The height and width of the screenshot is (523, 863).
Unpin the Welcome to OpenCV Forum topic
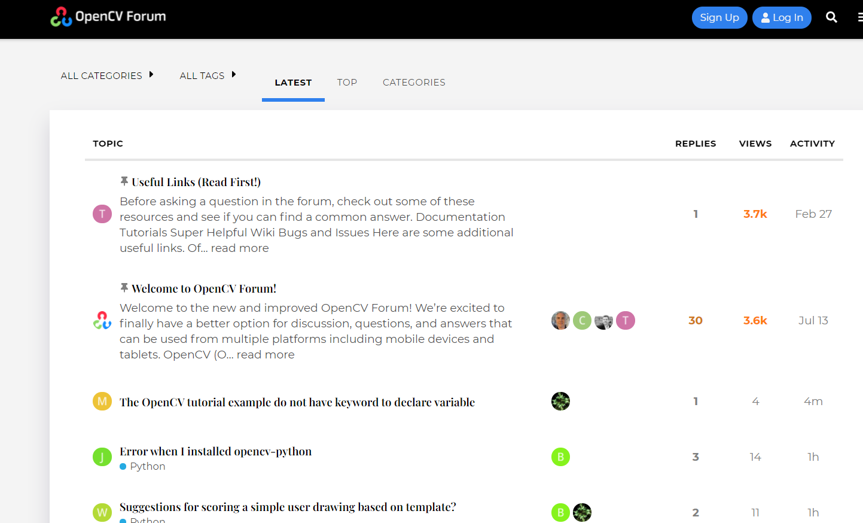click(124, 287)
